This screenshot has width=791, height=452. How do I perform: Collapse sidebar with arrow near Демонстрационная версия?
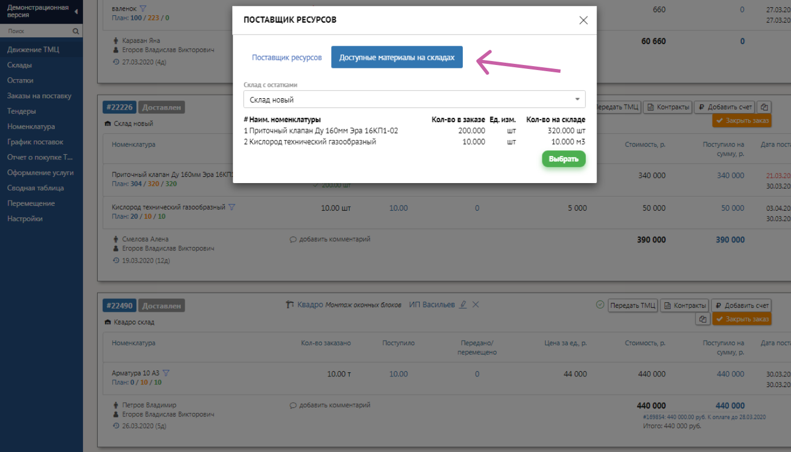tap(76, 11)
